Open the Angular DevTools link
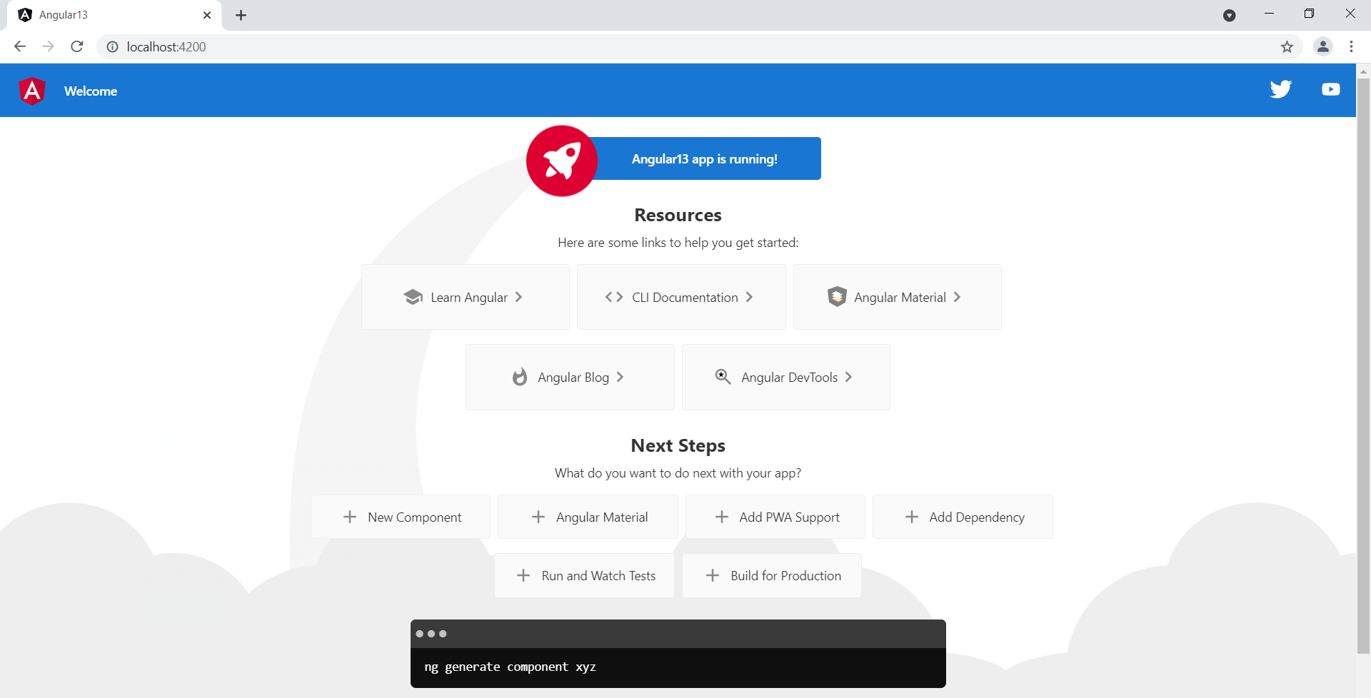Viewport: 1371px width, 698px height. coord(786,377)
